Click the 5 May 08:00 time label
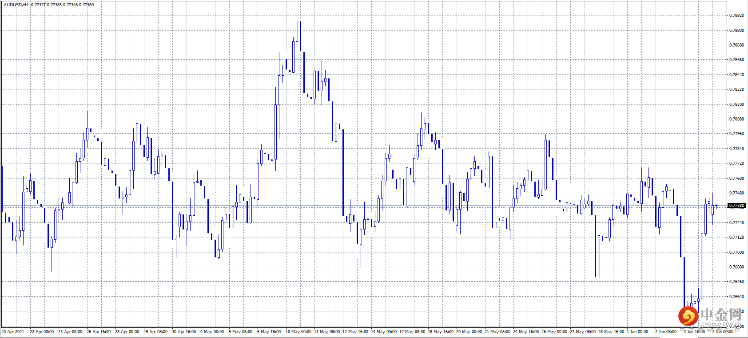The width and height of the screenshot is (748, 338). (x=241, y=332)
